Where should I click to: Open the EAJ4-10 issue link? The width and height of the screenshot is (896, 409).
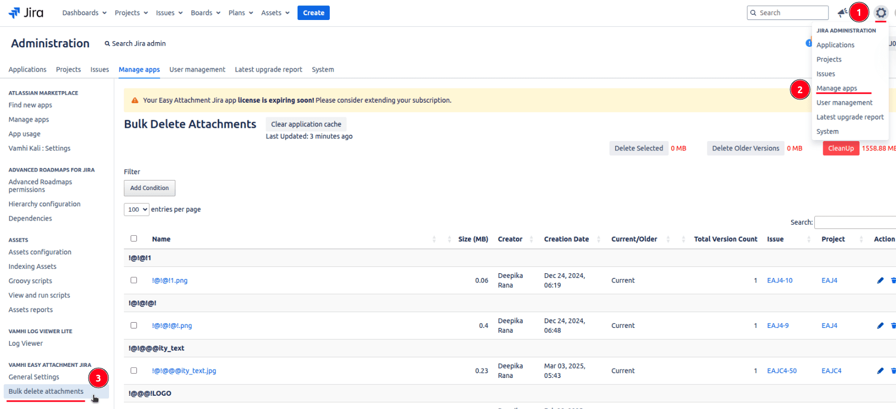point(780,281)
